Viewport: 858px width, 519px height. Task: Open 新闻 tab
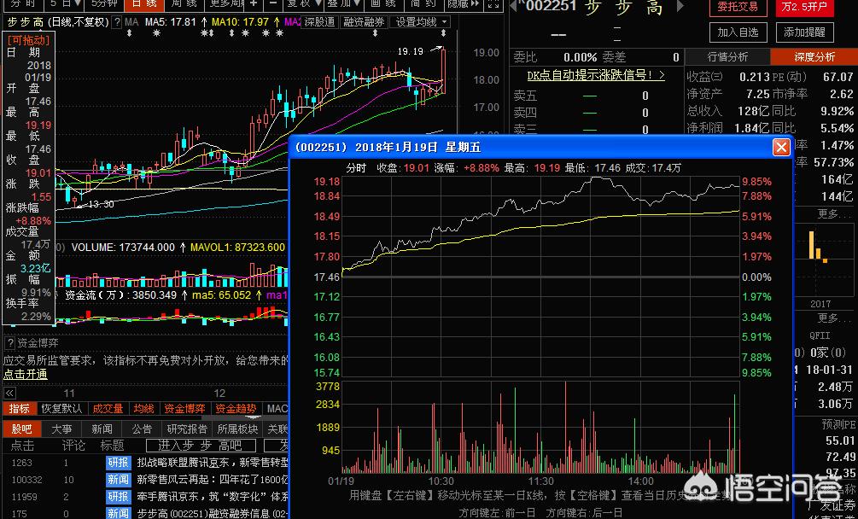pyautogui.click(x=102, y=429)
